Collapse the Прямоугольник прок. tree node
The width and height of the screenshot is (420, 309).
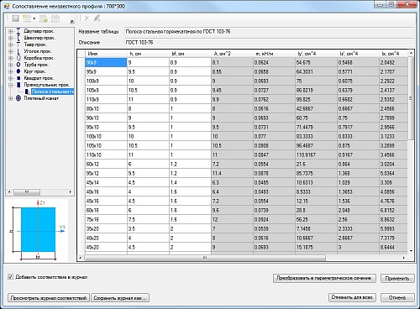pyautogui.click(x=11, y=85)
